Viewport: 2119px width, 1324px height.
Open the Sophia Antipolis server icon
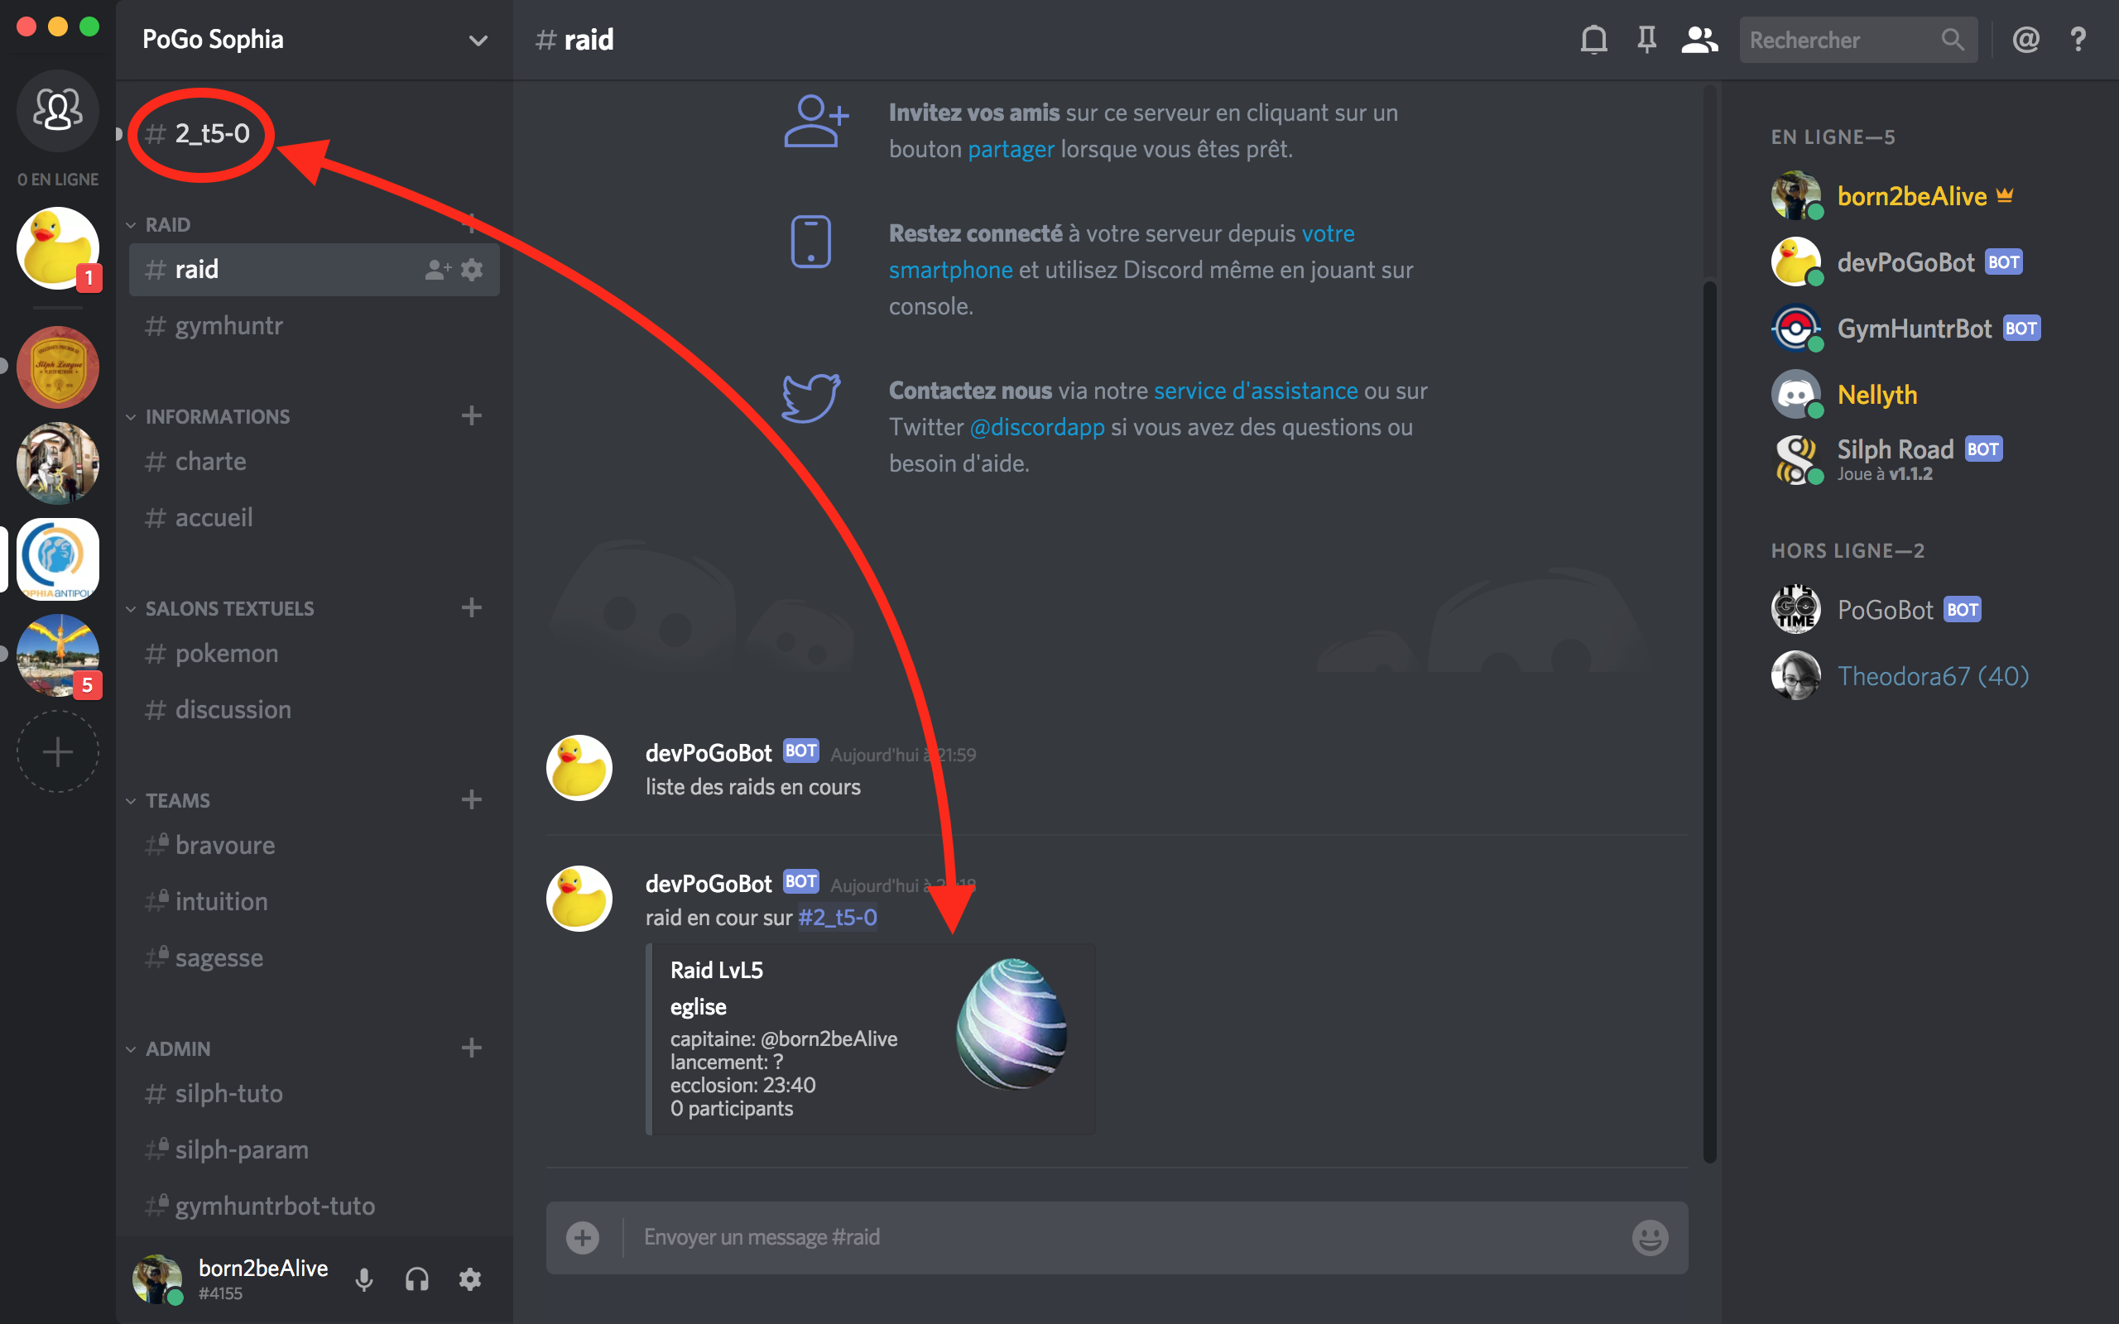(58, 559)
